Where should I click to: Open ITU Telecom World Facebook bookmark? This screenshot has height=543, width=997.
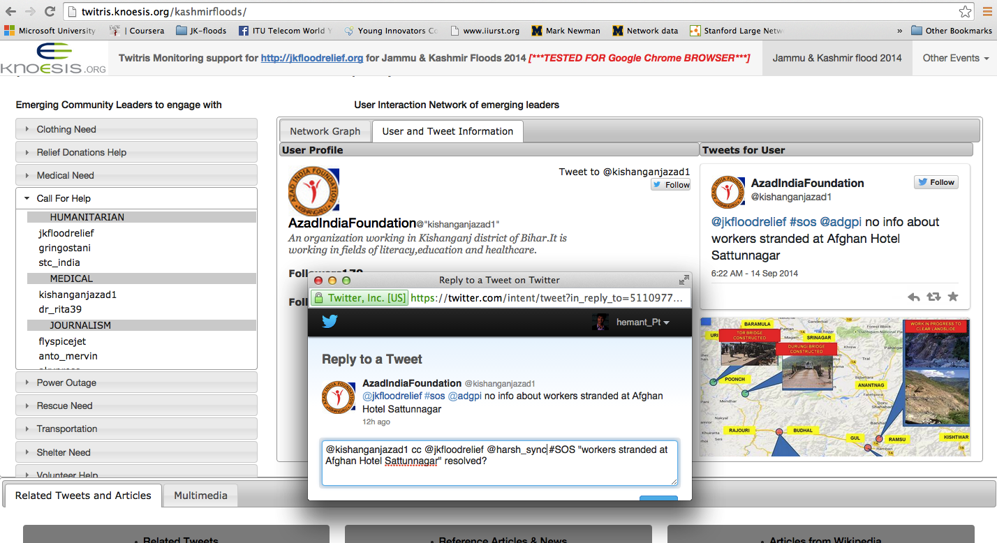click(x=286, y=31)
